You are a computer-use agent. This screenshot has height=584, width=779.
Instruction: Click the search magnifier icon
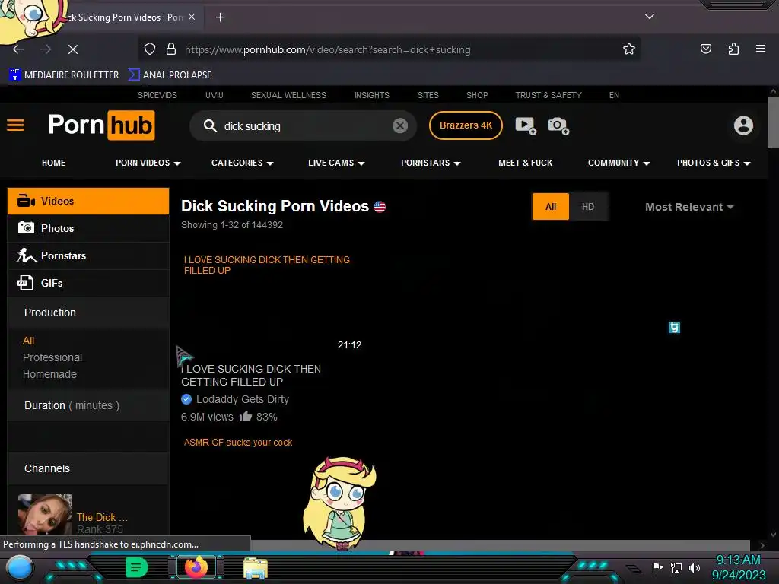210,125
